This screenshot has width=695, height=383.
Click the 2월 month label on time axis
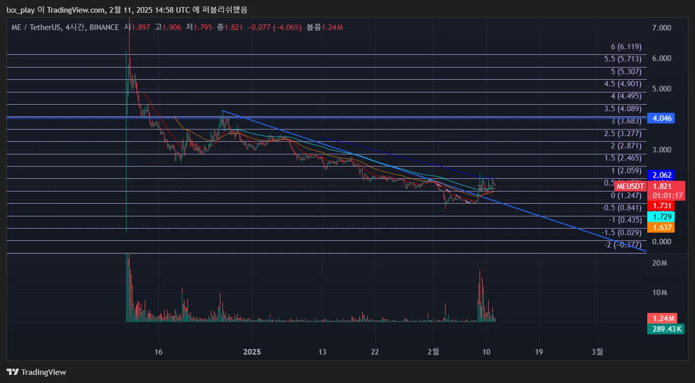433,352
